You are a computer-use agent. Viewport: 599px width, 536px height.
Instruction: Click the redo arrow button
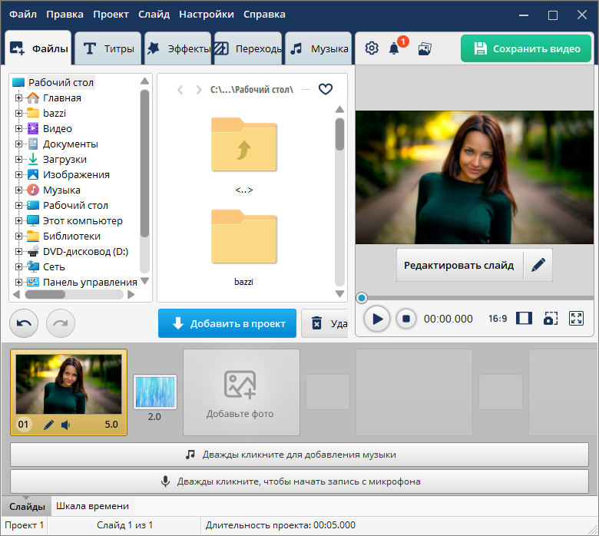[x=61, y=323]
